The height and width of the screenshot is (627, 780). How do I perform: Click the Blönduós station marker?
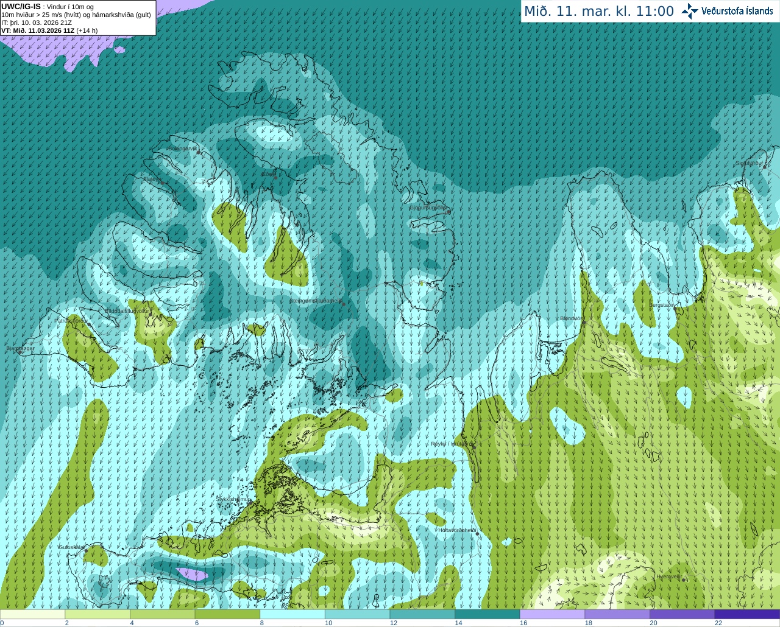584,323
